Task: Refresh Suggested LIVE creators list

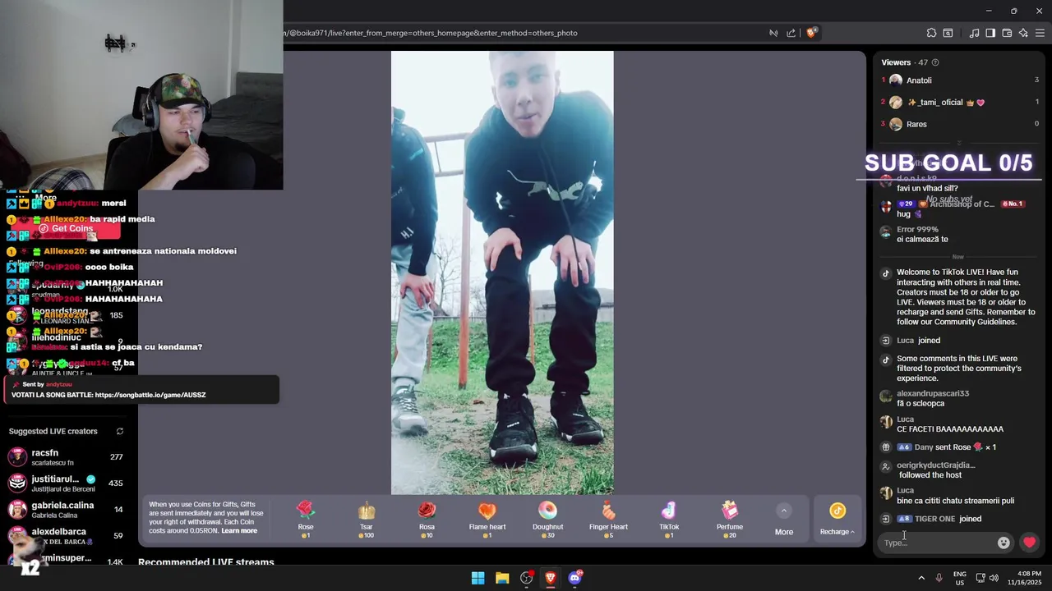Action: 120,431
